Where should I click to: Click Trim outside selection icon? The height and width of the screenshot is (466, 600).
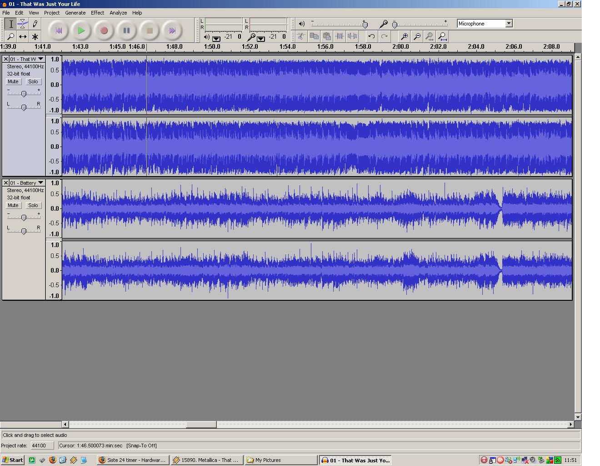tap(340, 36)
